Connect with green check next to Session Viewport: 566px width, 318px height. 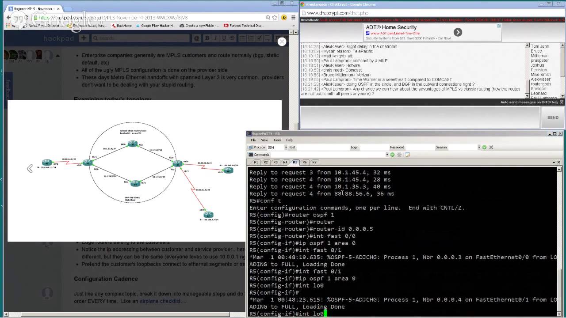pyautogui.click(x=484, y=147)
